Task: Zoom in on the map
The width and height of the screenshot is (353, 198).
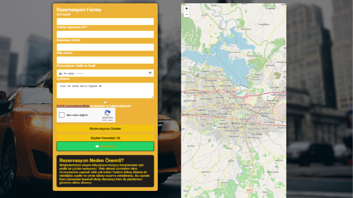Action: (x=187, y=8)
